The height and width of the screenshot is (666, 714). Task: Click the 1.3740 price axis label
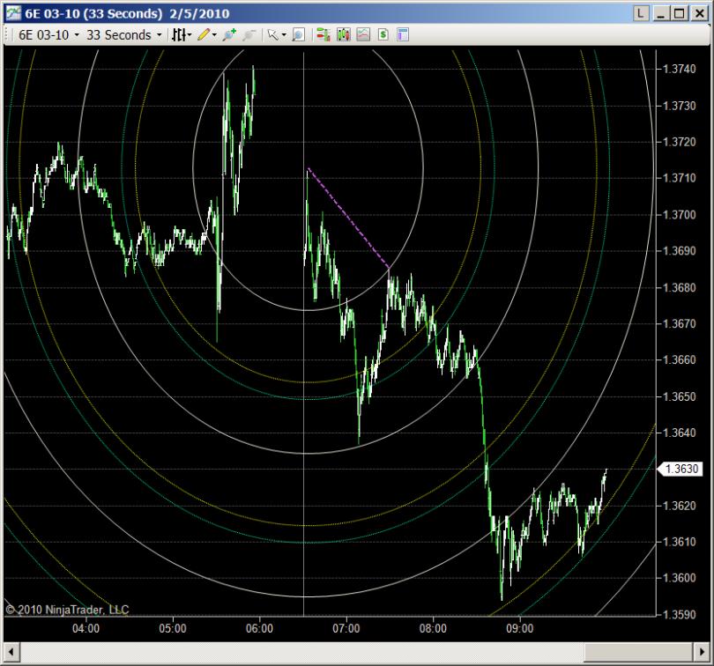tap(679, 69)
